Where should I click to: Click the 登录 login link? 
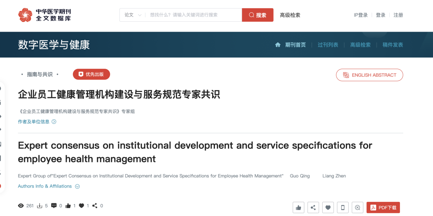pos(381,15)
